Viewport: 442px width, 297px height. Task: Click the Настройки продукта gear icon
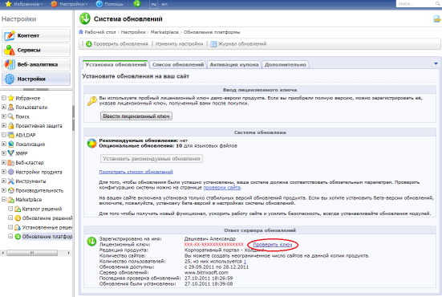pyautogui.click(x=11, y=172)
